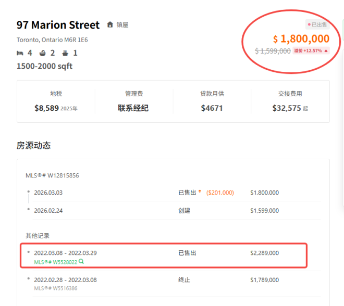Open the MLS W5516386 terminated listing
The image size is (344, 306).
coord(55,288)
